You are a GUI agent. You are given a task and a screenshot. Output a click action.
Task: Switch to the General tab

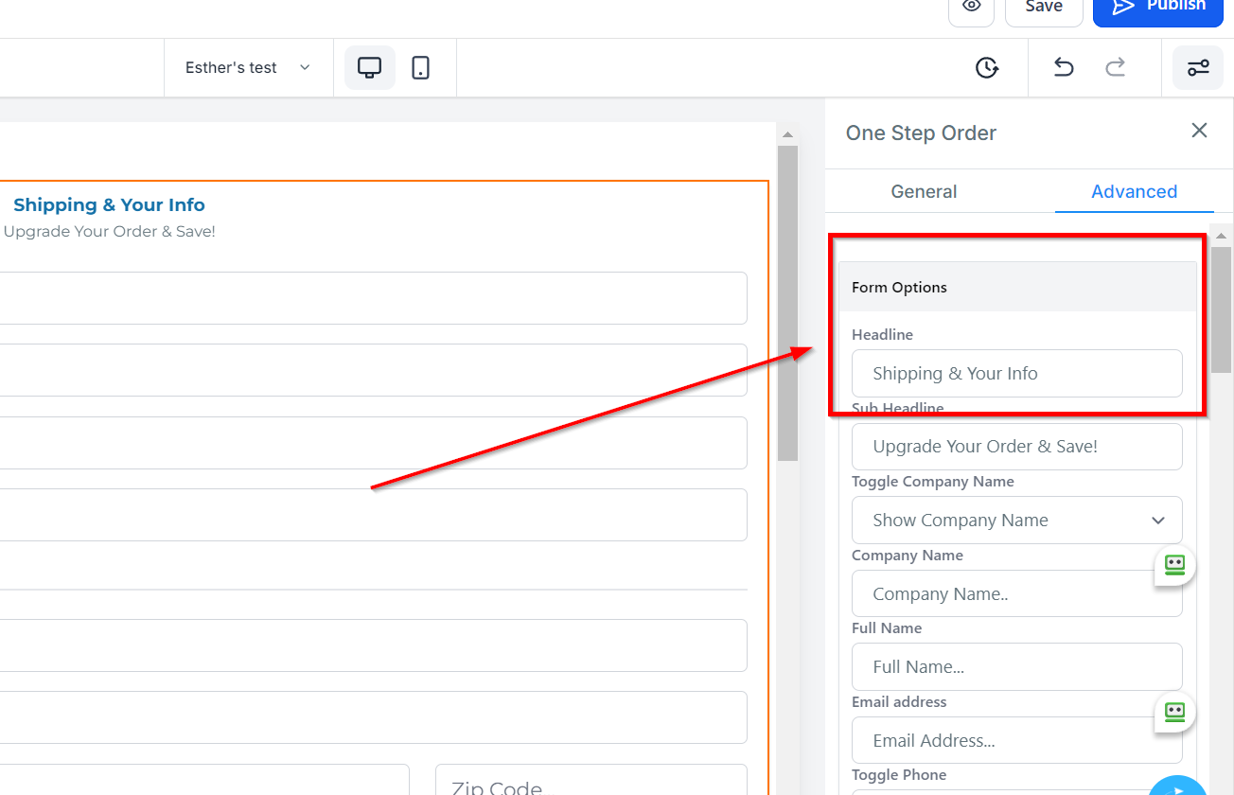click(x=924, y=191)
